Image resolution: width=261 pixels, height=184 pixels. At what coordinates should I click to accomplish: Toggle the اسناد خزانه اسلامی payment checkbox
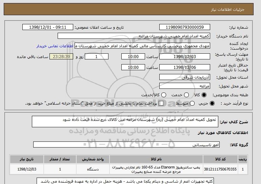tap(161, 103)
